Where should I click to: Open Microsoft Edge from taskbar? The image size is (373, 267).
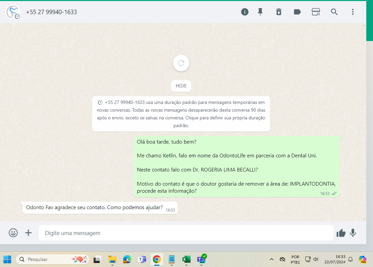pos(127,259)
